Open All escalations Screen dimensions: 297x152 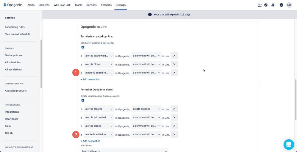(x=13, y=70)
